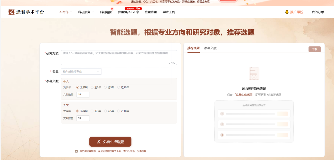Open 降重复/AIGC率 nav item
The image size is (334, 160).
point(129,12)
